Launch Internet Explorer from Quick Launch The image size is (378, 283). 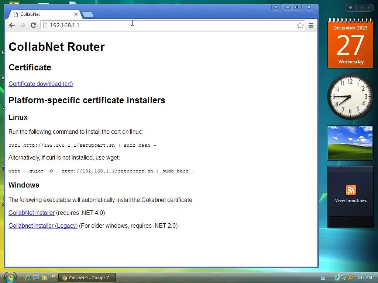(28, 278)
